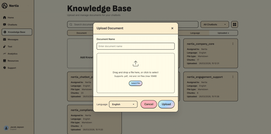Viewport: 271px width, 134px height.
Task: Click the nertia_engagement_support card title
Action: pos(205,77)
